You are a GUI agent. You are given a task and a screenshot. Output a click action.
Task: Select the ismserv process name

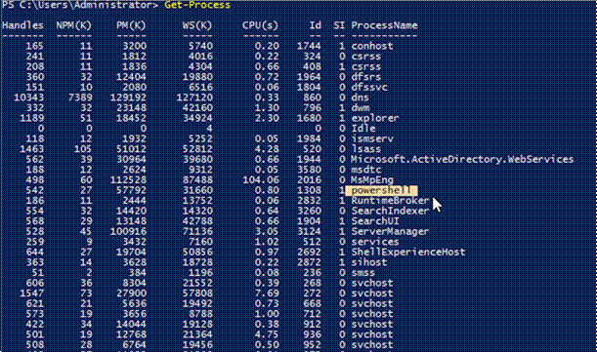click(372, 138)
